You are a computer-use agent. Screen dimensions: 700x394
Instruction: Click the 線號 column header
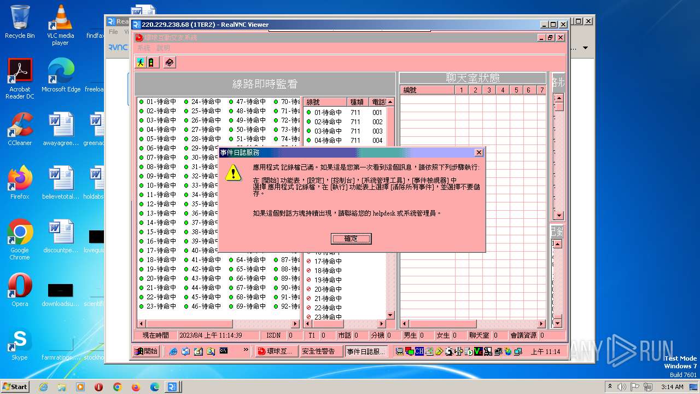click(x=325, y=102)
